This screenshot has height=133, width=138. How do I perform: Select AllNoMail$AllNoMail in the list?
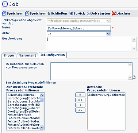[23, 95]
